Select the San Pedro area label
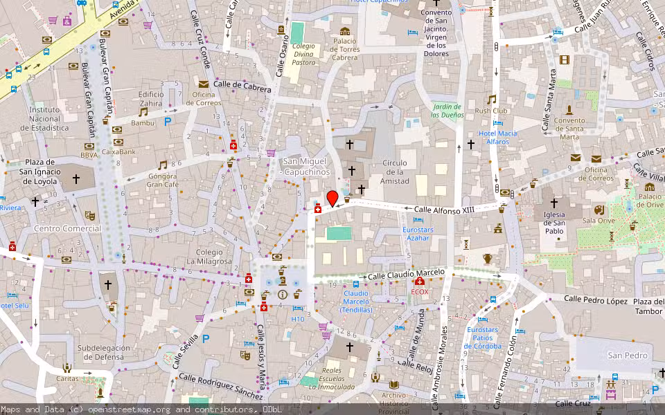 tap(628, 356)
